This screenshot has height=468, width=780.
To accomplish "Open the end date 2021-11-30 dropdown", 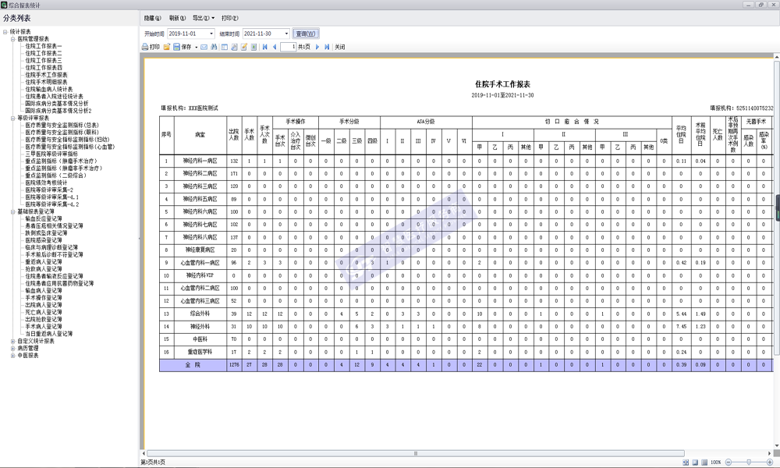I will [287, 34].
